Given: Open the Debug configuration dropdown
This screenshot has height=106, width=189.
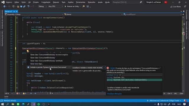Looking at the screenshot, I should [x=43, y=6].
